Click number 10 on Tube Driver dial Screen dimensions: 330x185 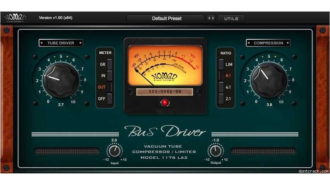(73, 102)
